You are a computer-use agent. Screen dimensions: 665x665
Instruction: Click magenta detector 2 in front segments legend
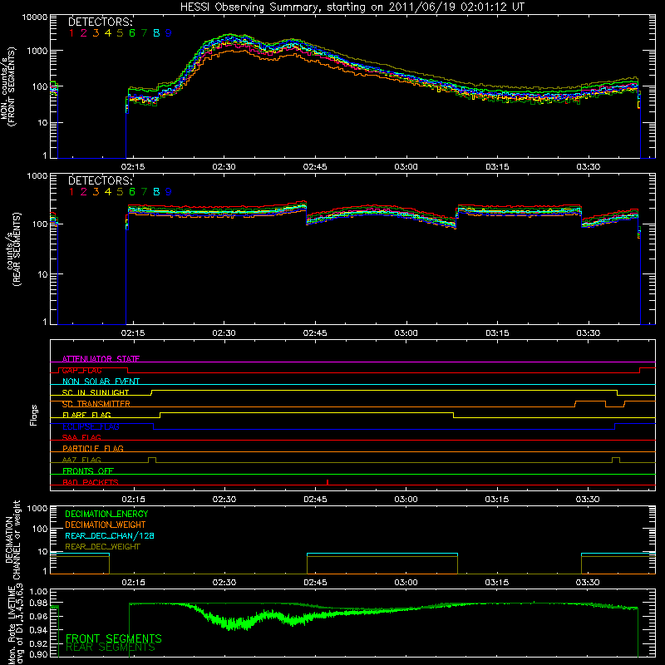(84, 33)
